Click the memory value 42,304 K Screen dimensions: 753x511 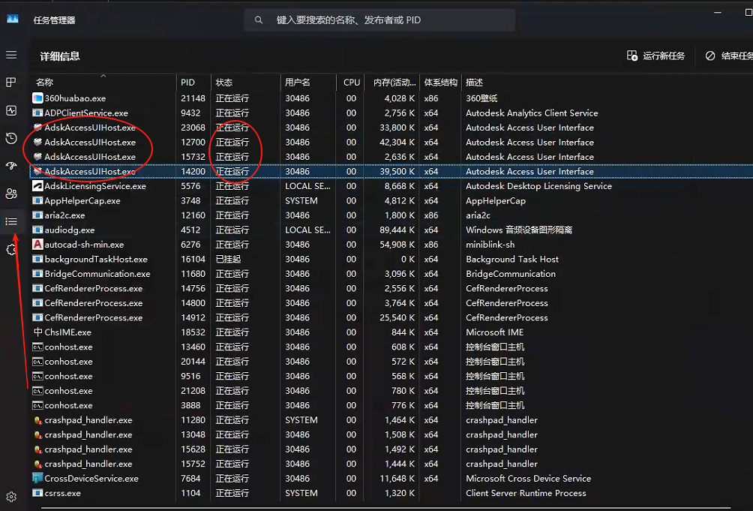(397, 142)
